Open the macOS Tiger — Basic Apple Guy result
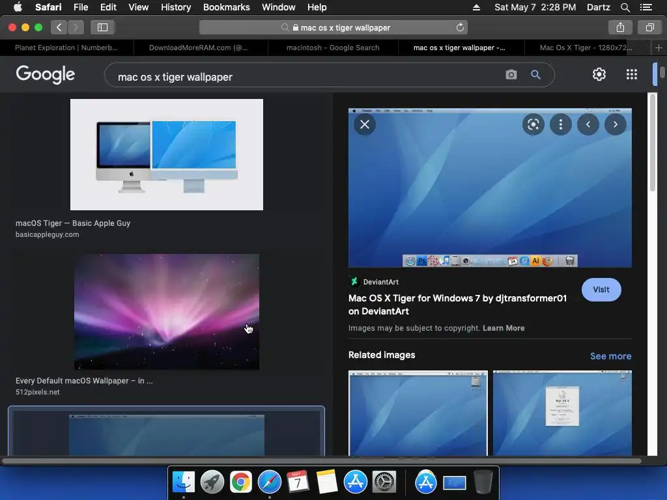 pyautogui.click(x=73, y=223)
